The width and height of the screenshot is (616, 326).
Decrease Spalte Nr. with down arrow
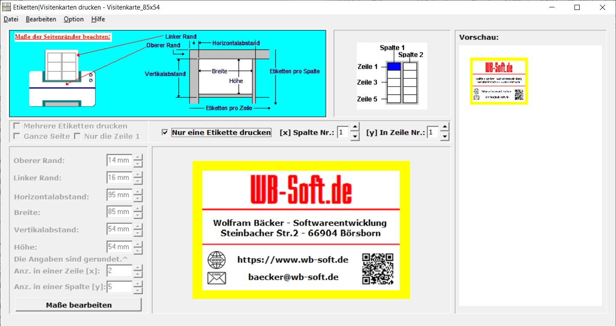(355, 136)
